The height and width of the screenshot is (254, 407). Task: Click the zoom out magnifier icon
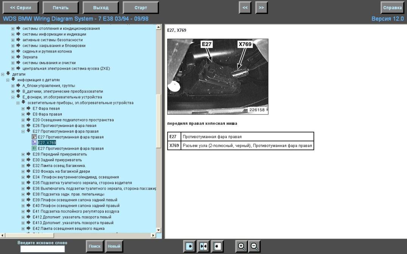point(255,246)
